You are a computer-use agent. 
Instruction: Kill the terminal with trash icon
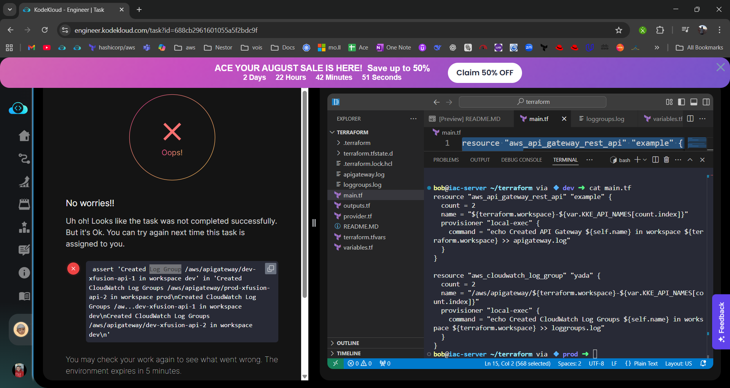tap(666, 160)
